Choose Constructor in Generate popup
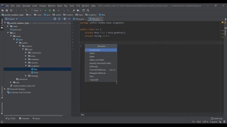The image size is (227, 127). [x=101, y=50]
